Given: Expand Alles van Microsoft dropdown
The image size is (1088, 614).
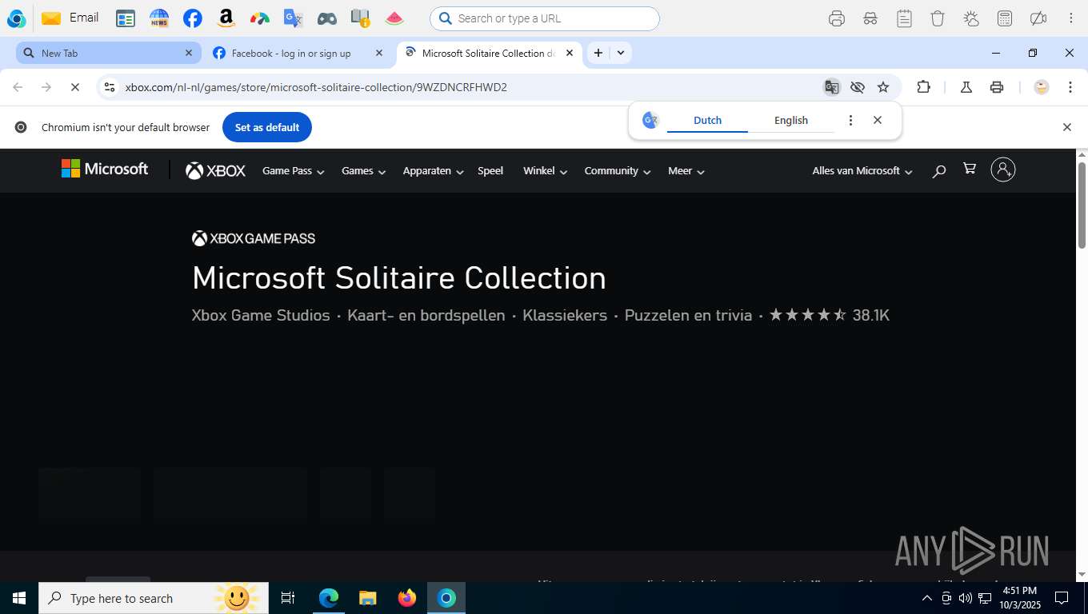Looking at the screenshot, I should pos(862,171).
